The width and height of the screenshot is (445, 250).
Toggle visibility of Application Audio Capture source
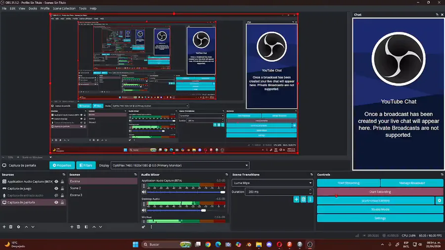(56, 181)
